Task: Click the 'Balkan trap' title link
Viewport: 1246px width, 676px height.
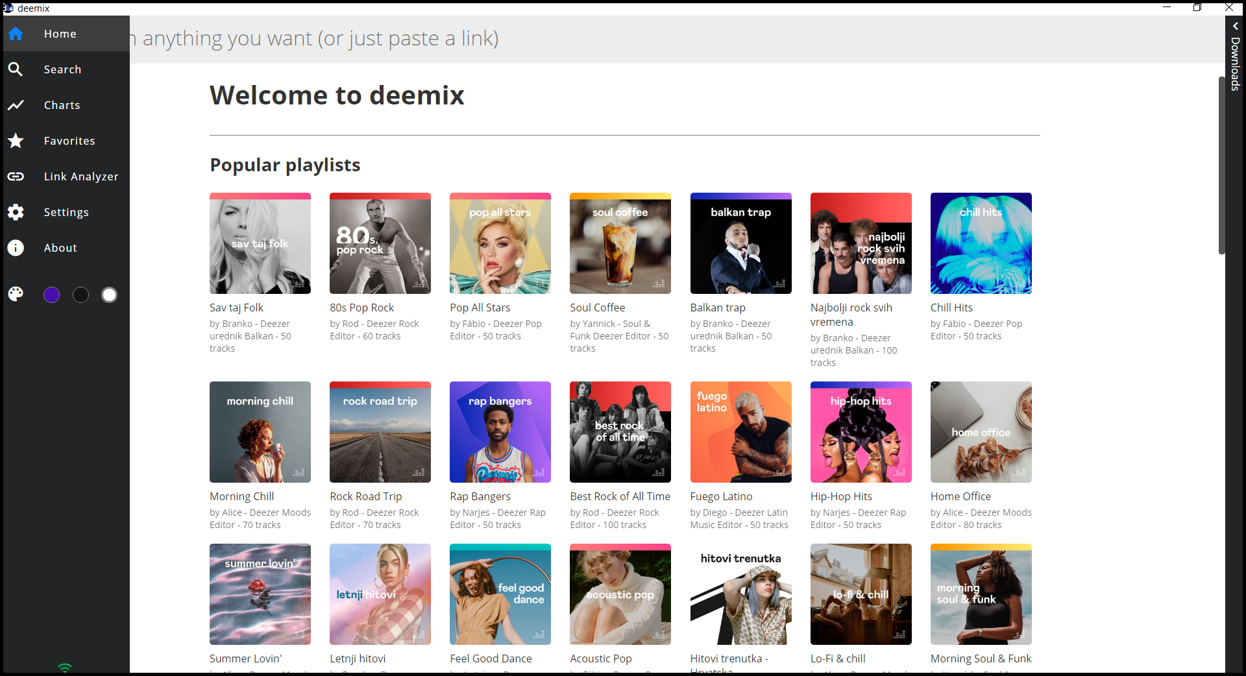Action: pos(718,308)
